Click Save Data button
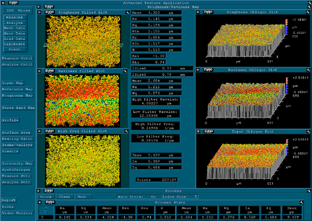The width and height of the screenshot is (312, 221). click(x=14, y=34)
